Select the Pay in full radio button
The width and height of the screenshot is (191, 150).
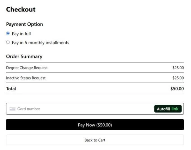point(8,33)
